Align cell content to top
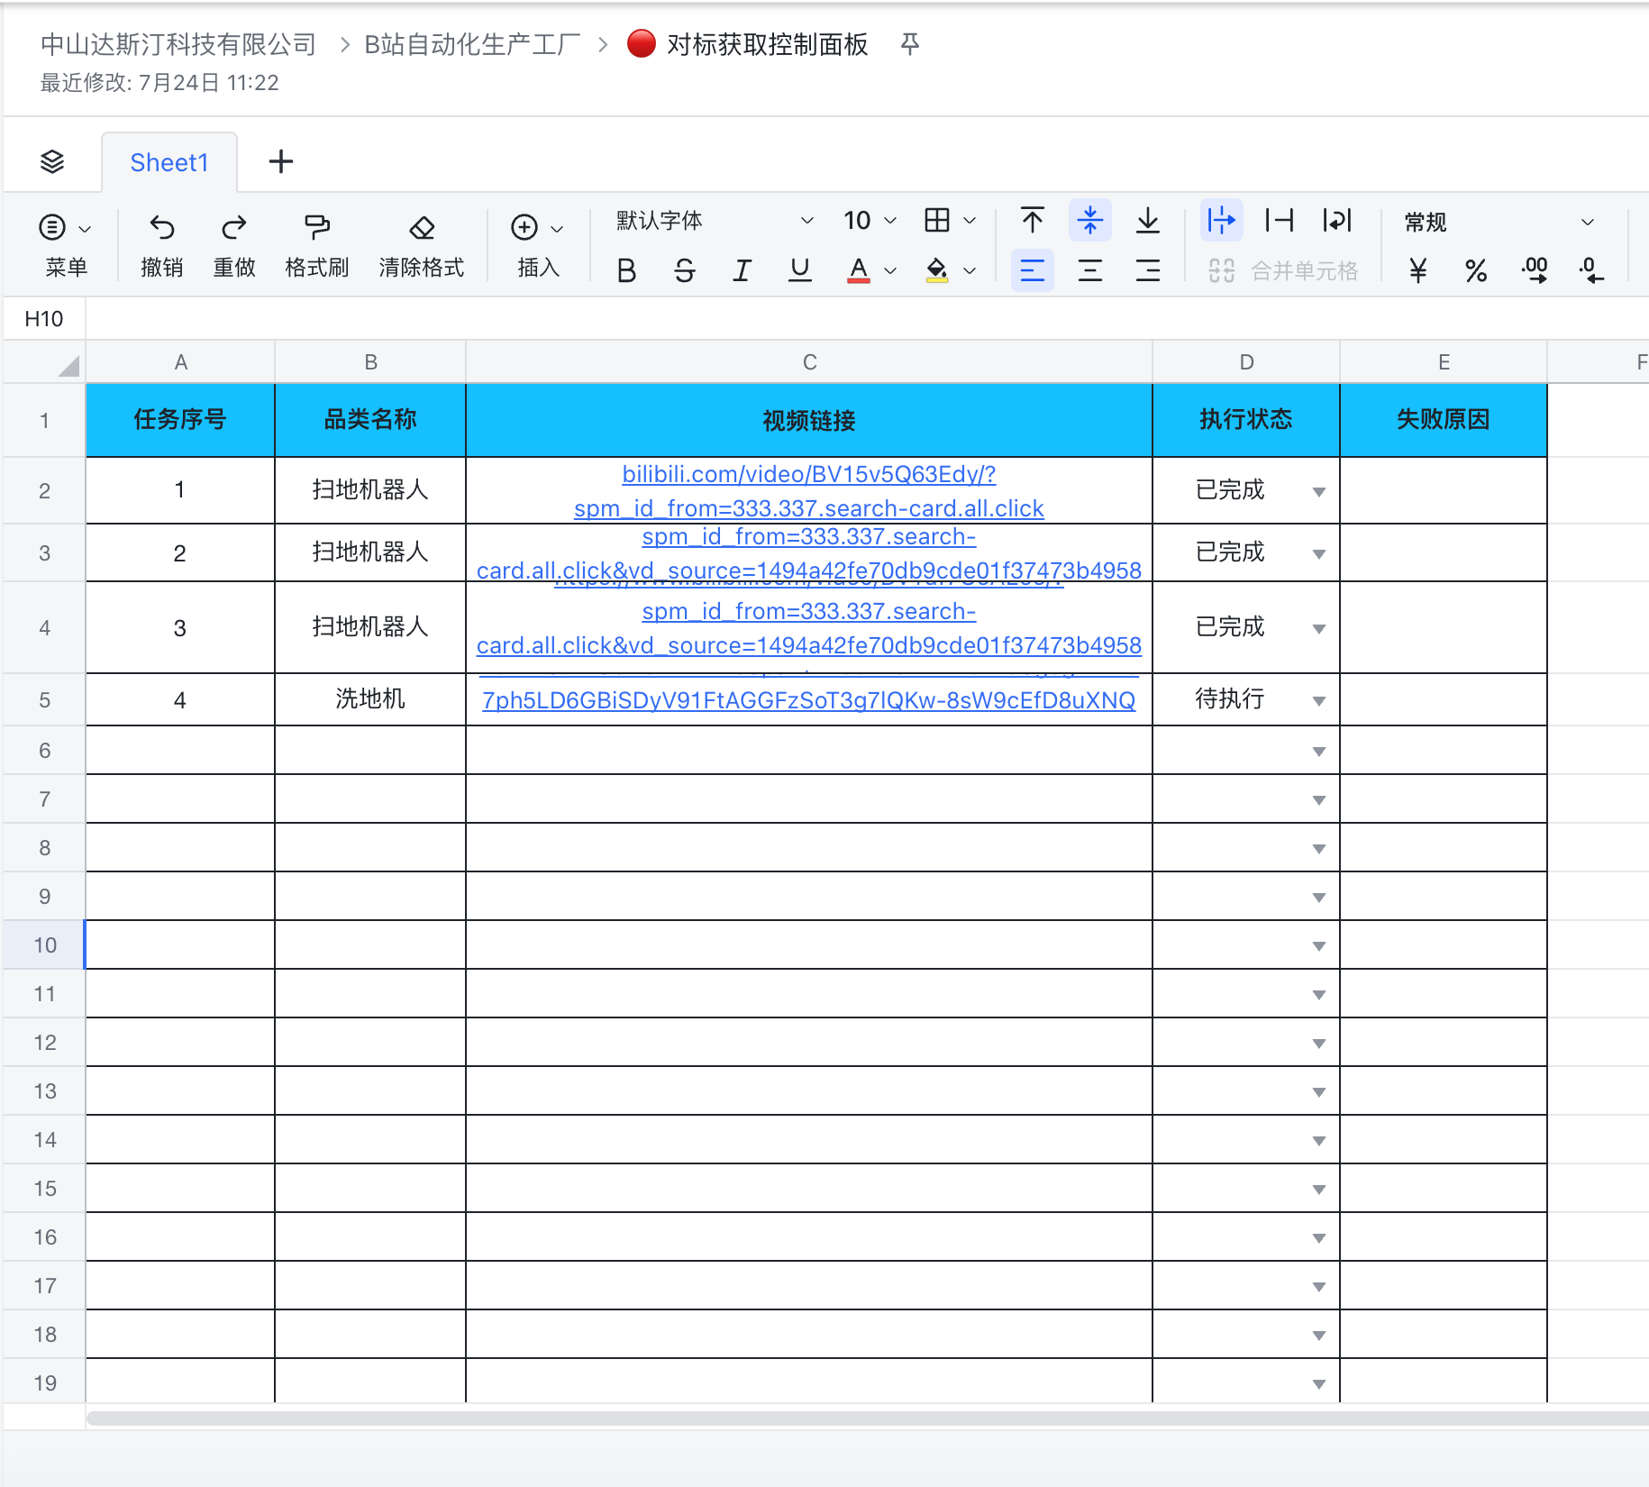Image resolution: width=1649 pixels, height=1487 pixels. [x=1033, y=220]
